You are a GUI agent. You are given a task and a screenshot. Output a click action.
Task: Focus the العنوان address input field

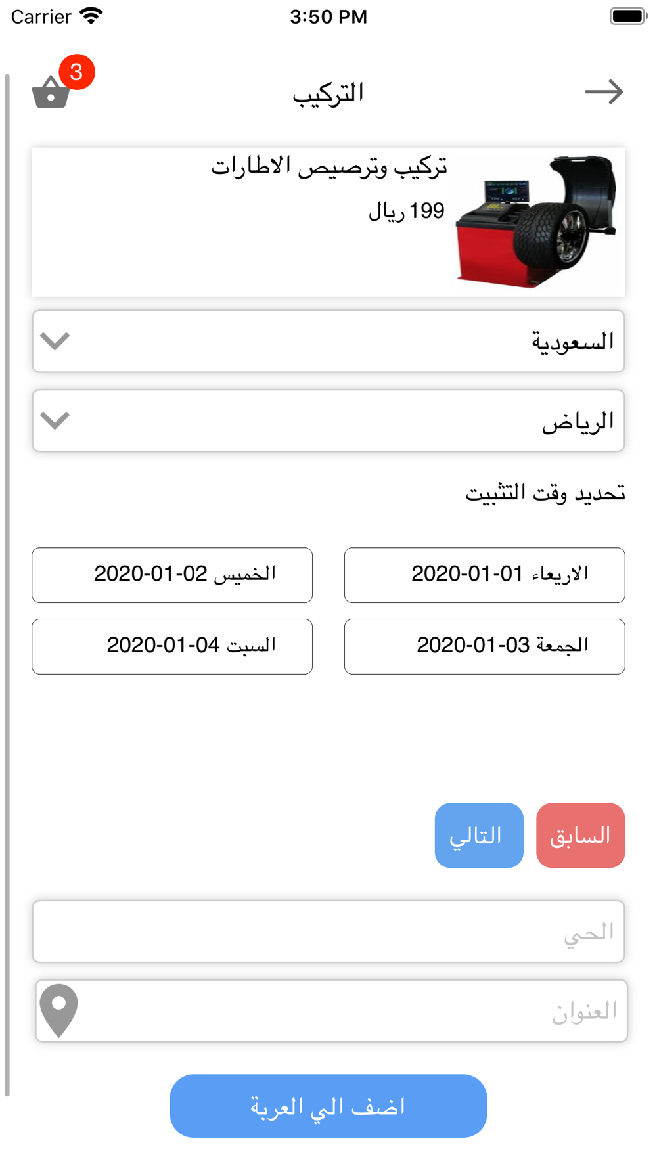(x=332, y=1011)
